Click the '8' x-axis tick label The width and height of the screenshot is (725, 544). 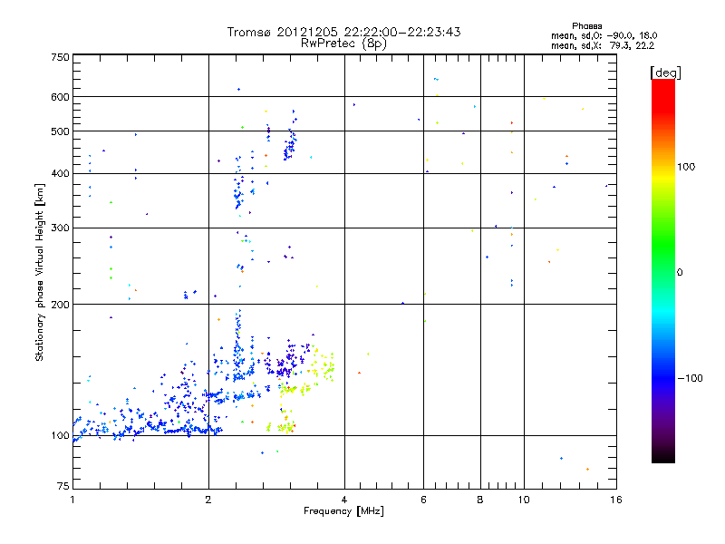tap(480, 500)
